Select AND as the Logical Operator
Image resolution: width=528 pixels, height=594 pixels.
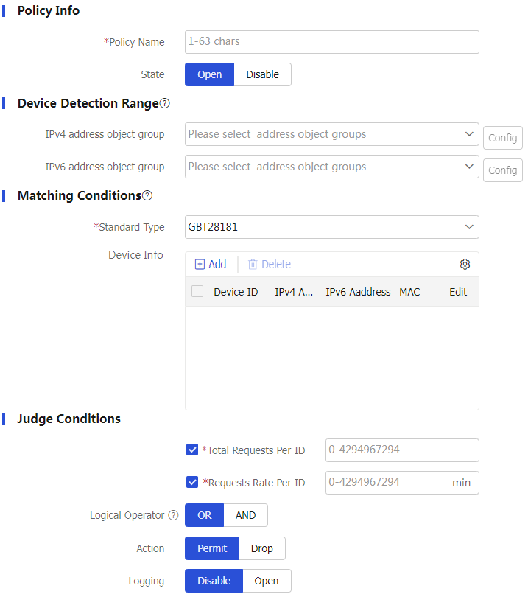click(245, 515)
